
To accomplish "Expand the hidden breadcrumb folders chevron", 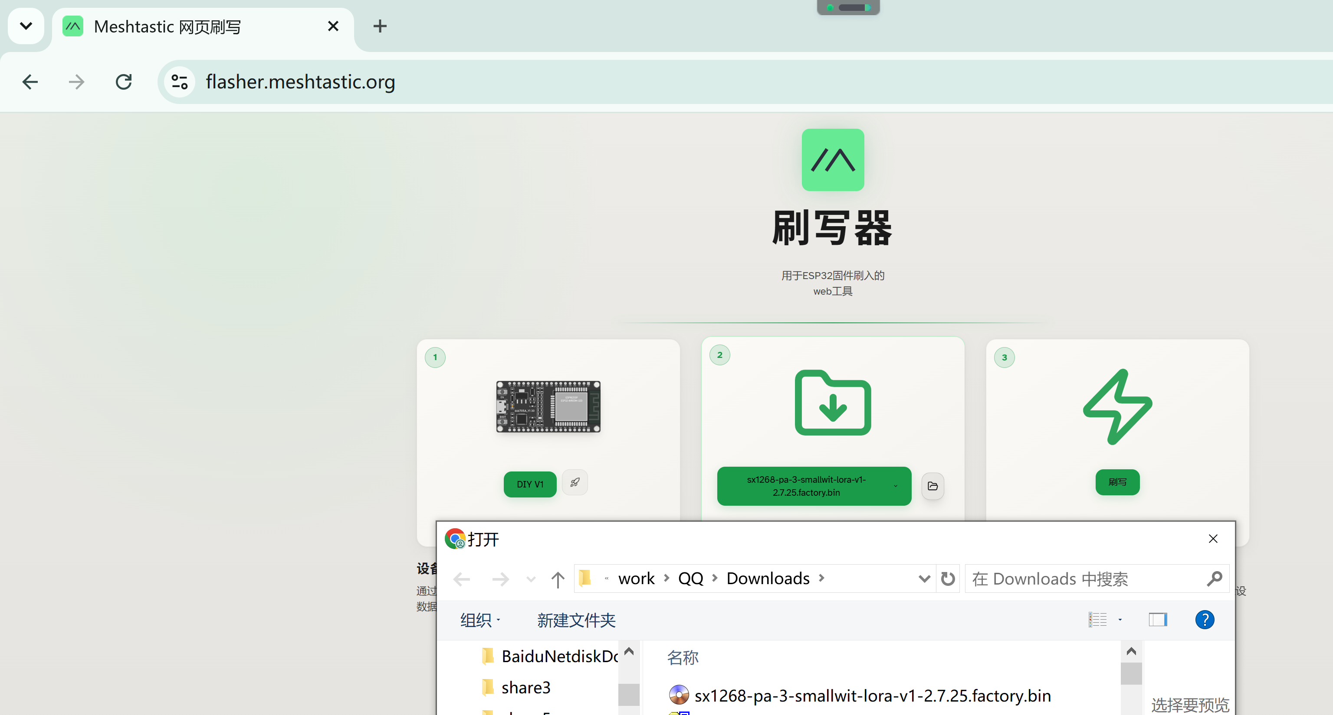I will 606,578.
